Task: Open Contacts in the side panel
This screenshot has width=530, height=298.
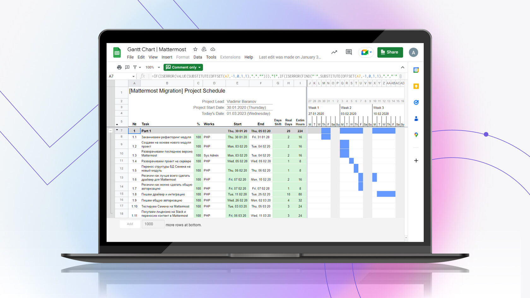Action: click(x=416, y=119)
